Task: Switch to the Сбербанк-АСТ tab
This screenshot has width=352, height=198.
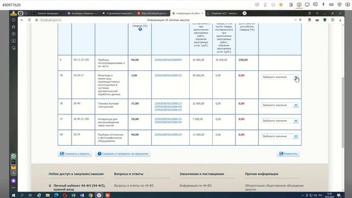Action: pos(222,13)
